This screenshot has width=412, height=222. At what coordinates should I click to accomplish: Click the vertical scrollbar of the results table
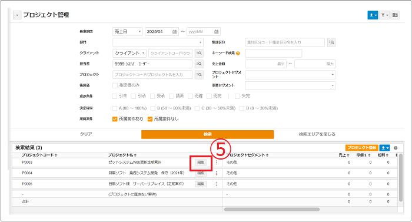pos(400,178)
